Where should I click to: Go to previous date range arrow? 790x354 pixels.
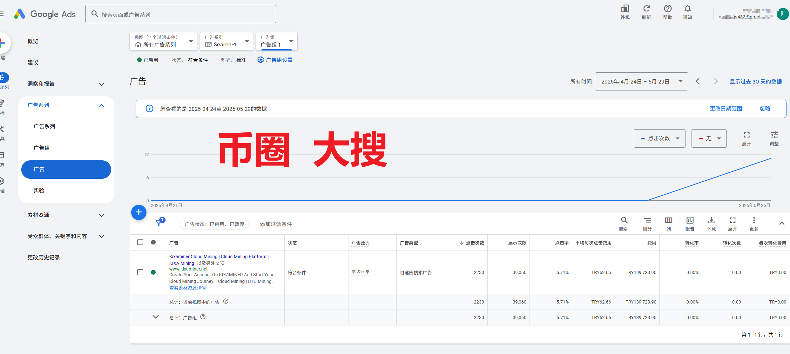click(x=698, y=81)
